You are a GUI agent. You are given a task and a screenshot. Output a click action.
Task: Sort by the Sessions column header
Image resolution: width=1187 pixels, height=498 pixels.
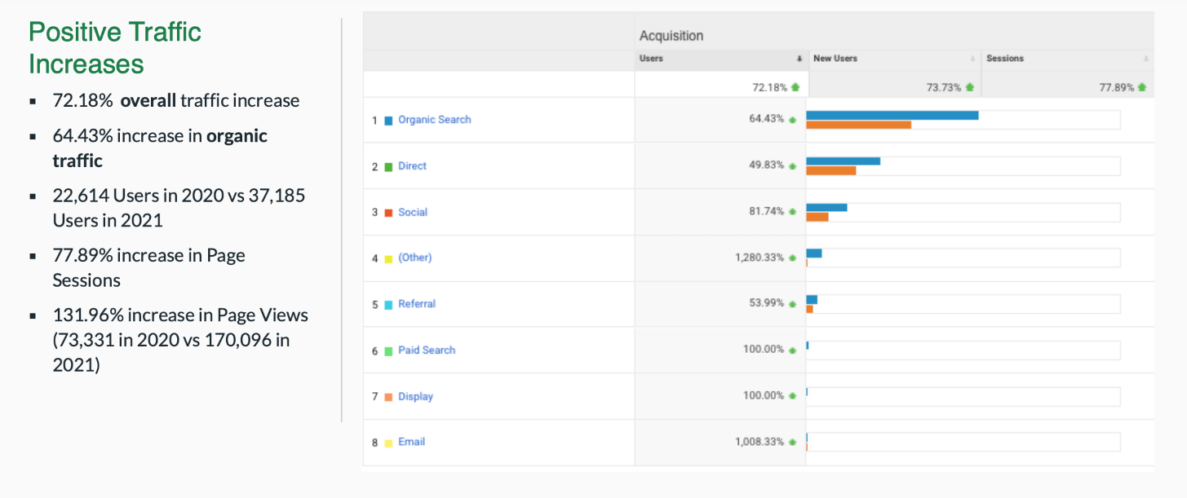click(x=1005, y=59)
